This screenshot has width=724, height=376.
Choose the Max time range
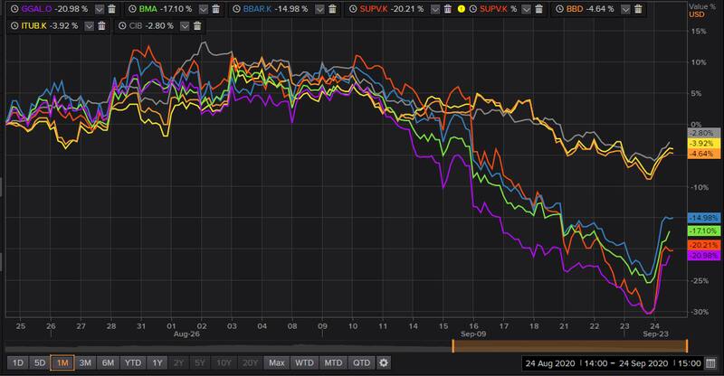pos(276,363)
